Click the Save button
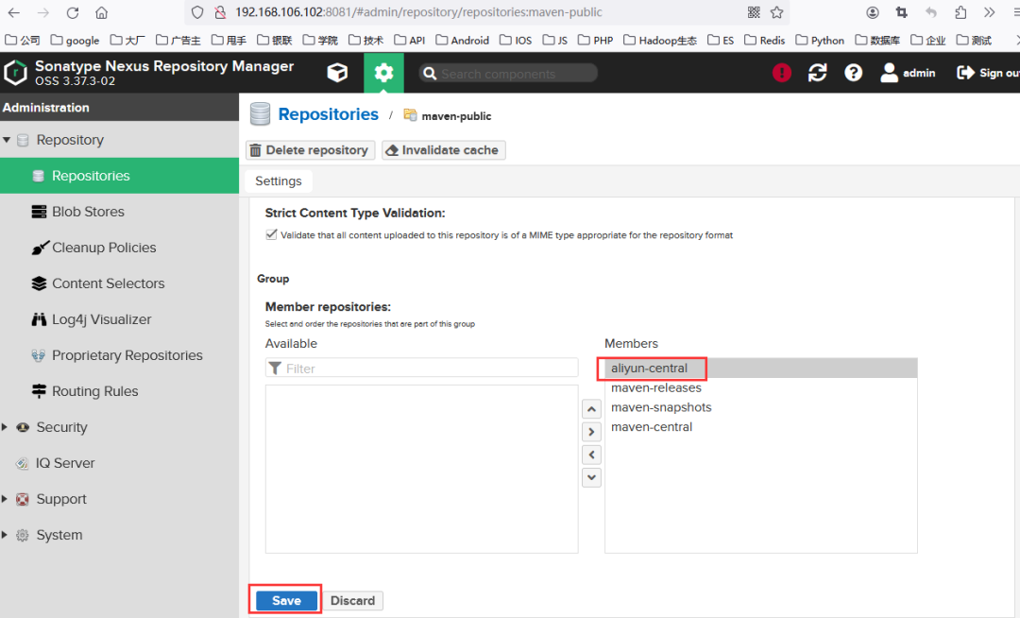 tap(286, 600)
